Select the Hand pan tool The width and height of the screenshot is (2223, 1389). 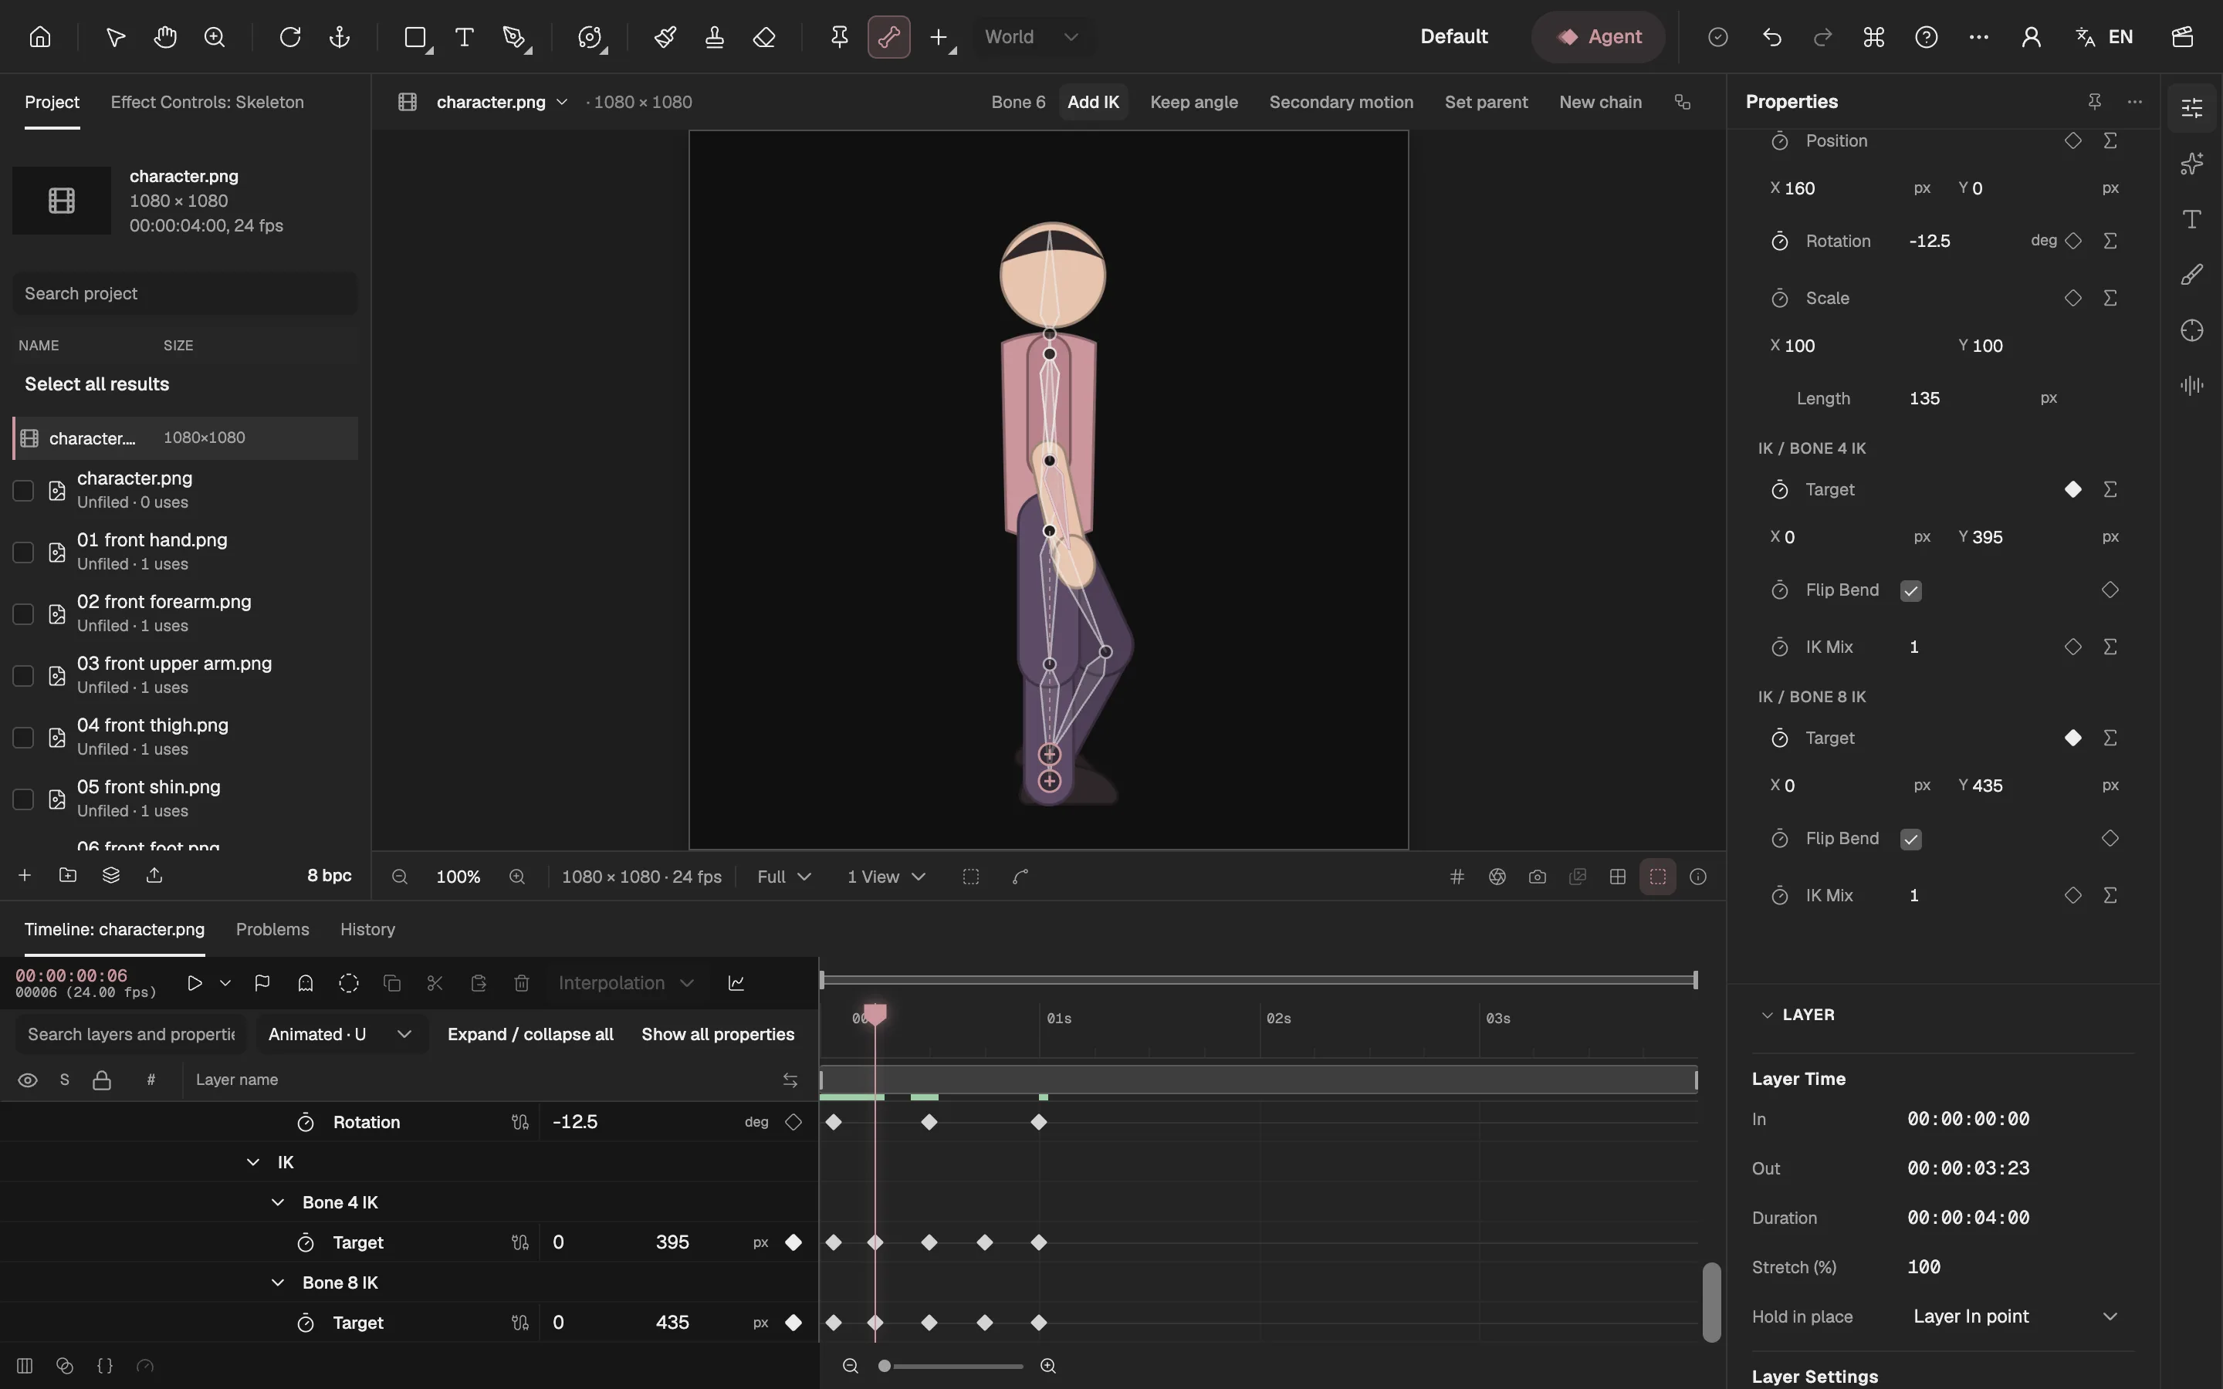tap(165, 37)
